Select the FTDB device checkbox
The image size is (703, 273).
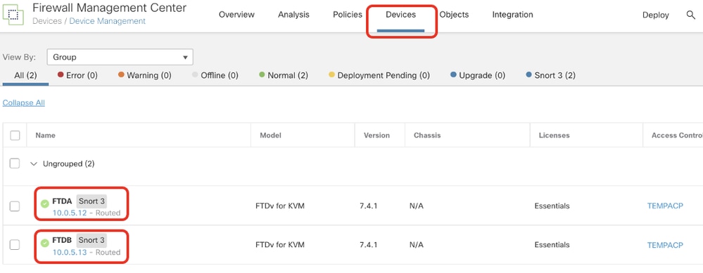coord(15,245)
